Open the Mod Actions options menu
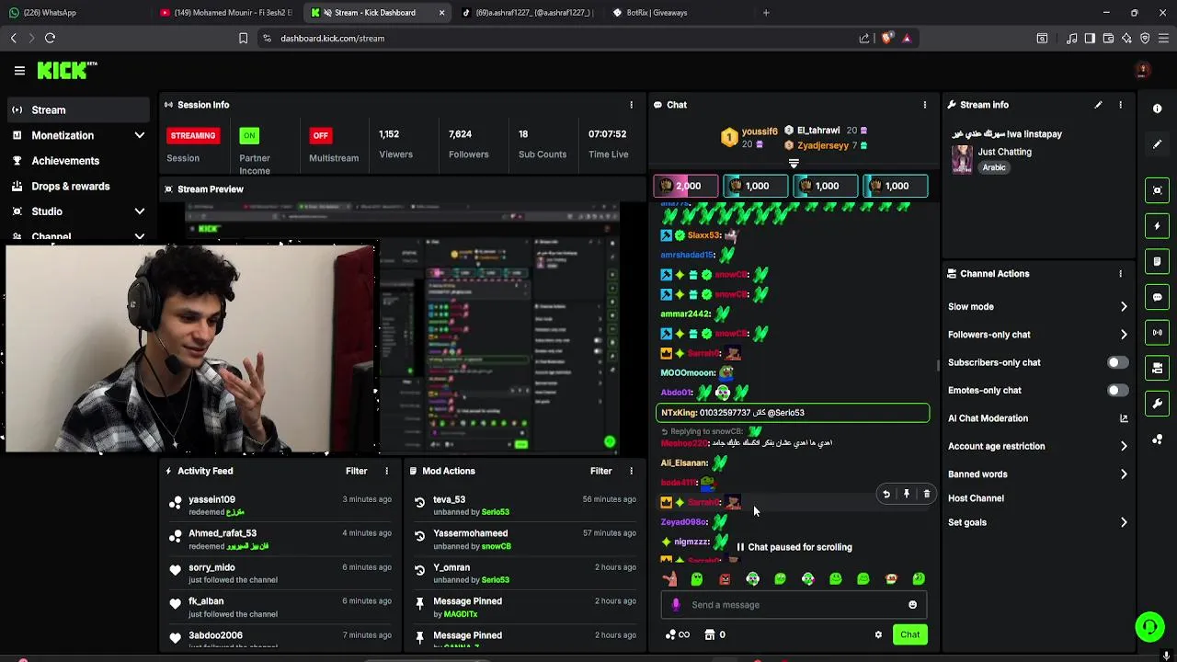 631,471
